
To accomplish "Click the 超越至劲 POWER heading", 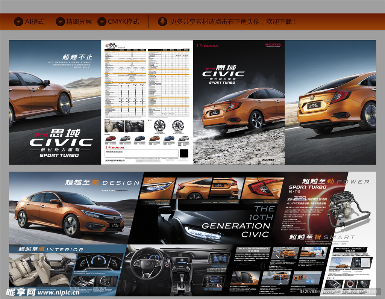I will (336, 181).
